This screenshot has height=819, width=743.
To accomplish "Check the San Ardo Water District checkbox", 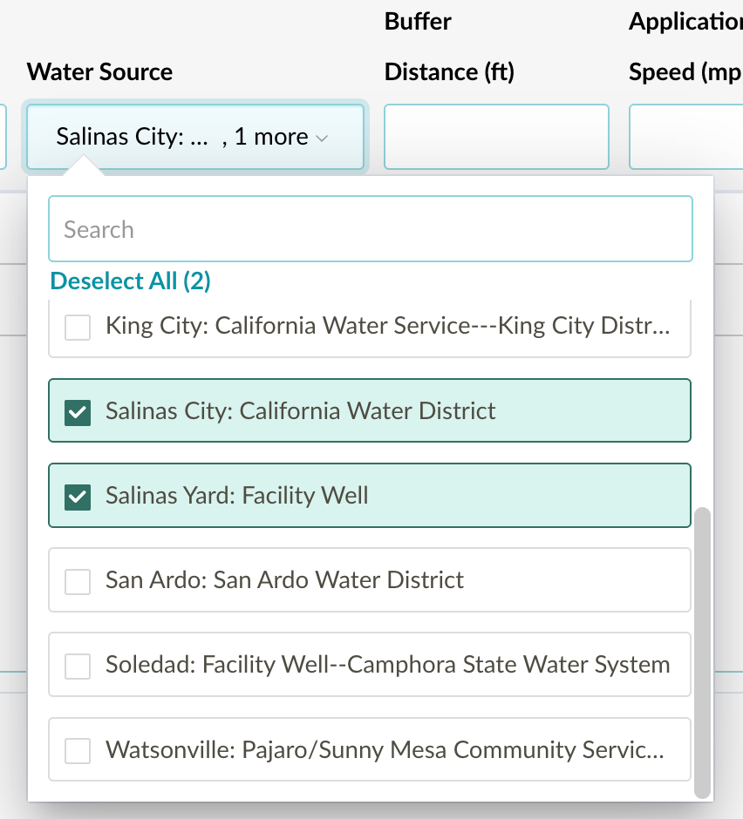I will point(78,581).
